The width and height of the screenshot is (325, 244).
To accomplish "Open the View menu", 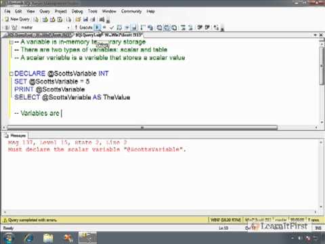I will (30, 12).
